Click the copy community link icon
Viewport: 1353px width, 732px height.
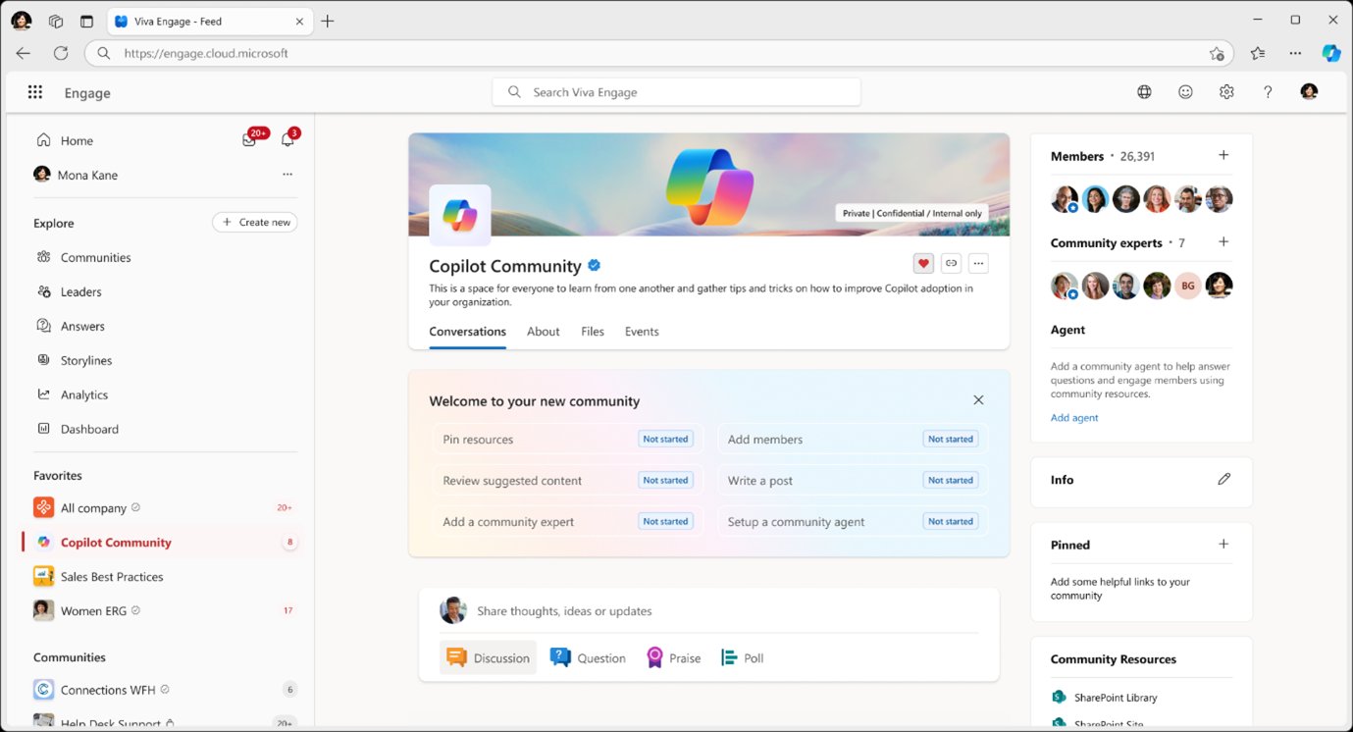tap(950, 263)
